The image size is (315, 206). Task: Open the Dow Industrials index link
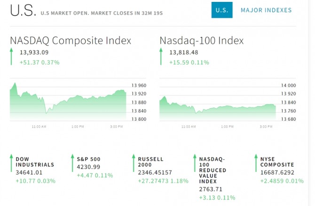click(x=35, y=162)
